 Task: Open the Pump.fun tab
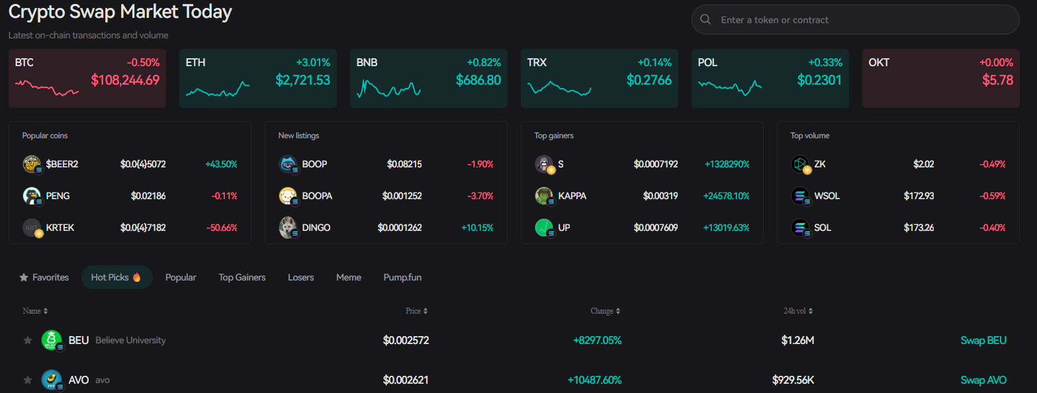click(x=402, y=277)
